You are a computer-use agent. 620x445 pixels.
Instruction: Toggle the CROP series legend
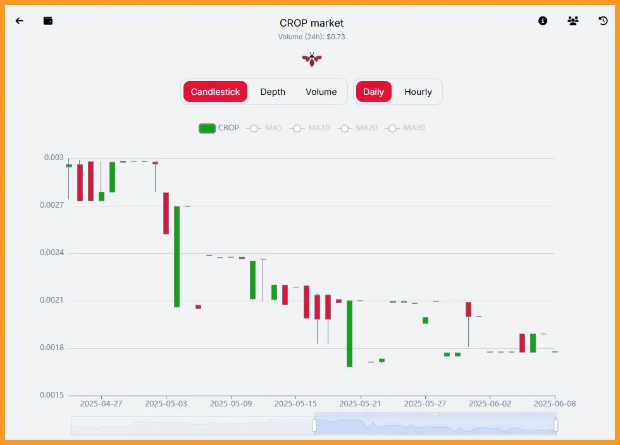coord(219,128)
